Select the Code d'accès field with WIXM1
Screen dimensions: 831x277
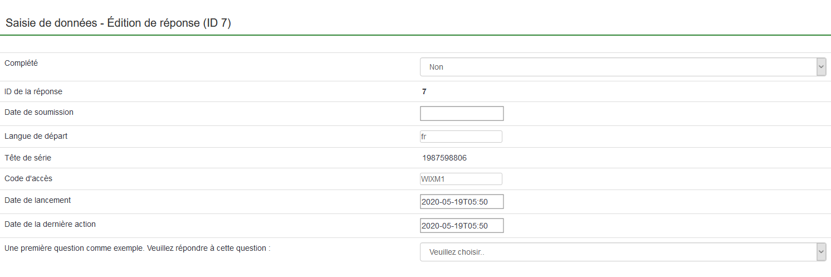click(x=461, y=179)
